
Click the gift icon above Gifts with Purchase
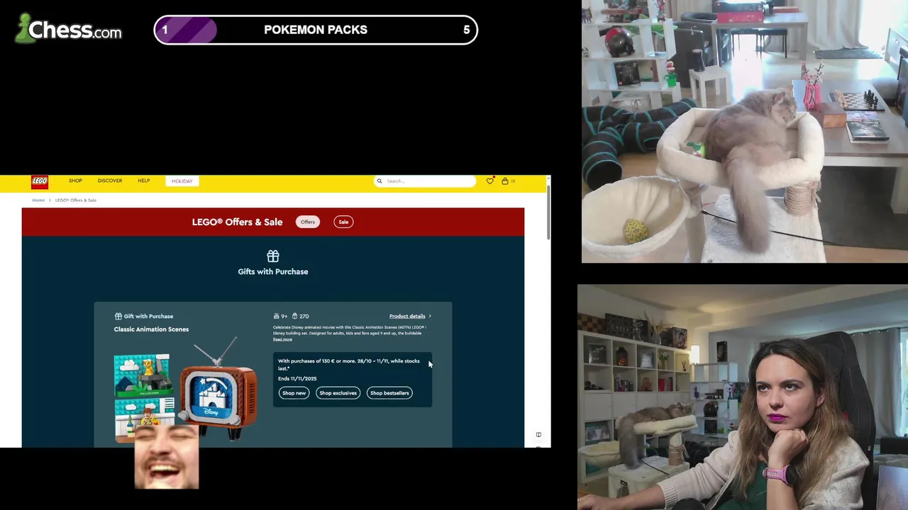pyautogui.click(x=273, y=256)
